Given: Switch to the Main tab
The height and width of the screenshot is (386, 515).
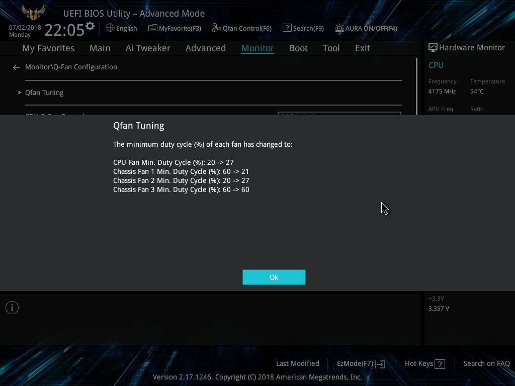Looking at the screenshot, I should coord(100,48).
